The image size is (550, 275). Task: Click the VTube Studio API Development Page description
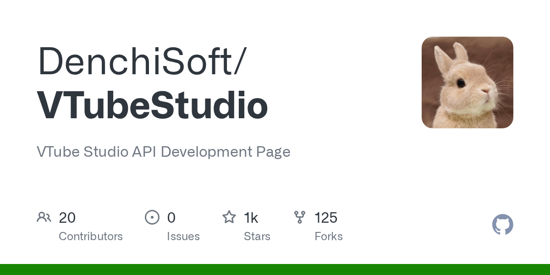pyautogui.click(x=164, y=152)
